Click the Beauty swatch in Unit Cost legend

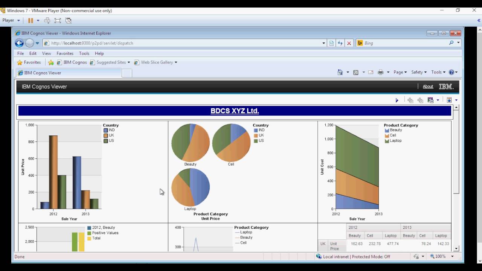(387, 130)
